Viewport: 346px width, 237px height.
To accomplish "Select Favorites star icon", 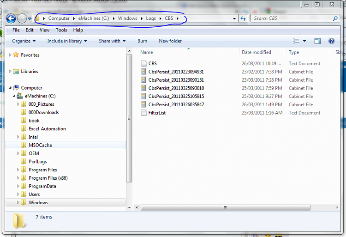I will point(16,55).
